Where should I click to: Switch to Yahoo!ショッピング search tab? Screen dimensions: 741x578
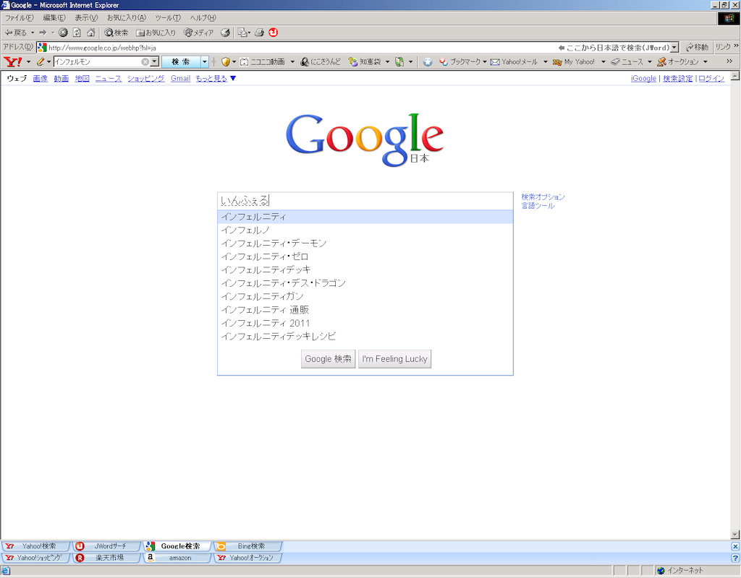click(x=36, y=558)
